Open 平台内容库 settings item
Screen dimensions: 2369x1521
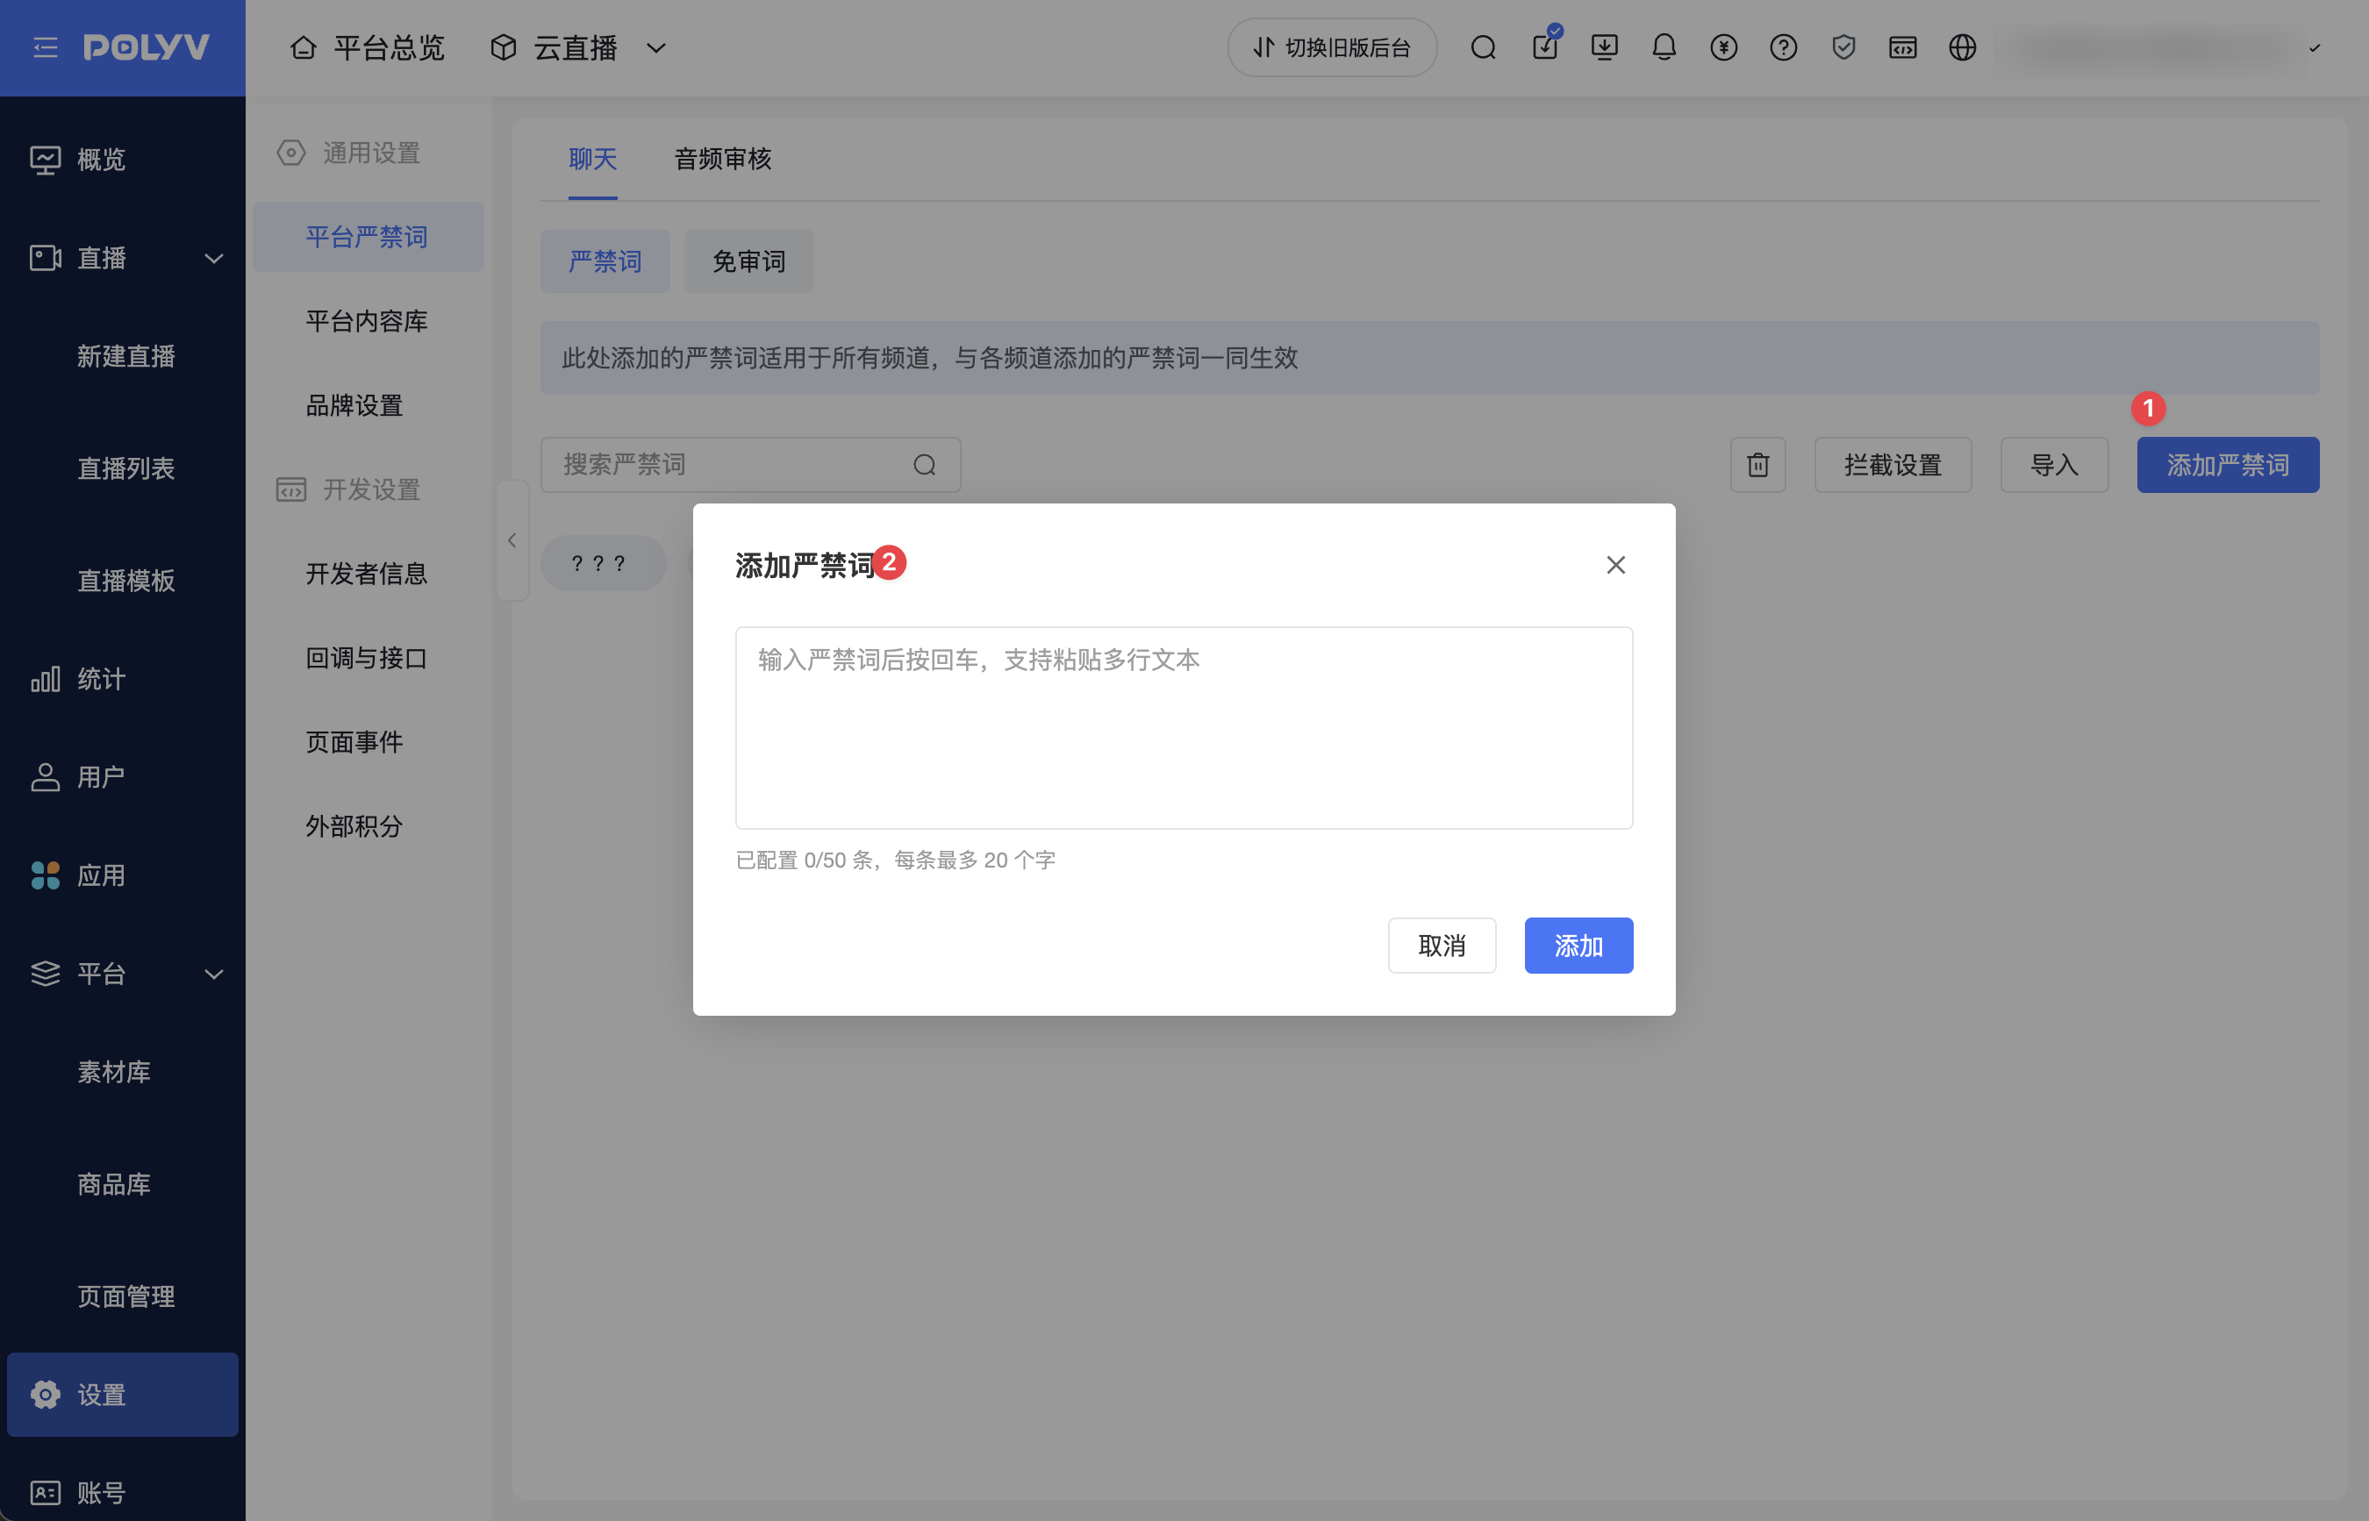[368, 321]
